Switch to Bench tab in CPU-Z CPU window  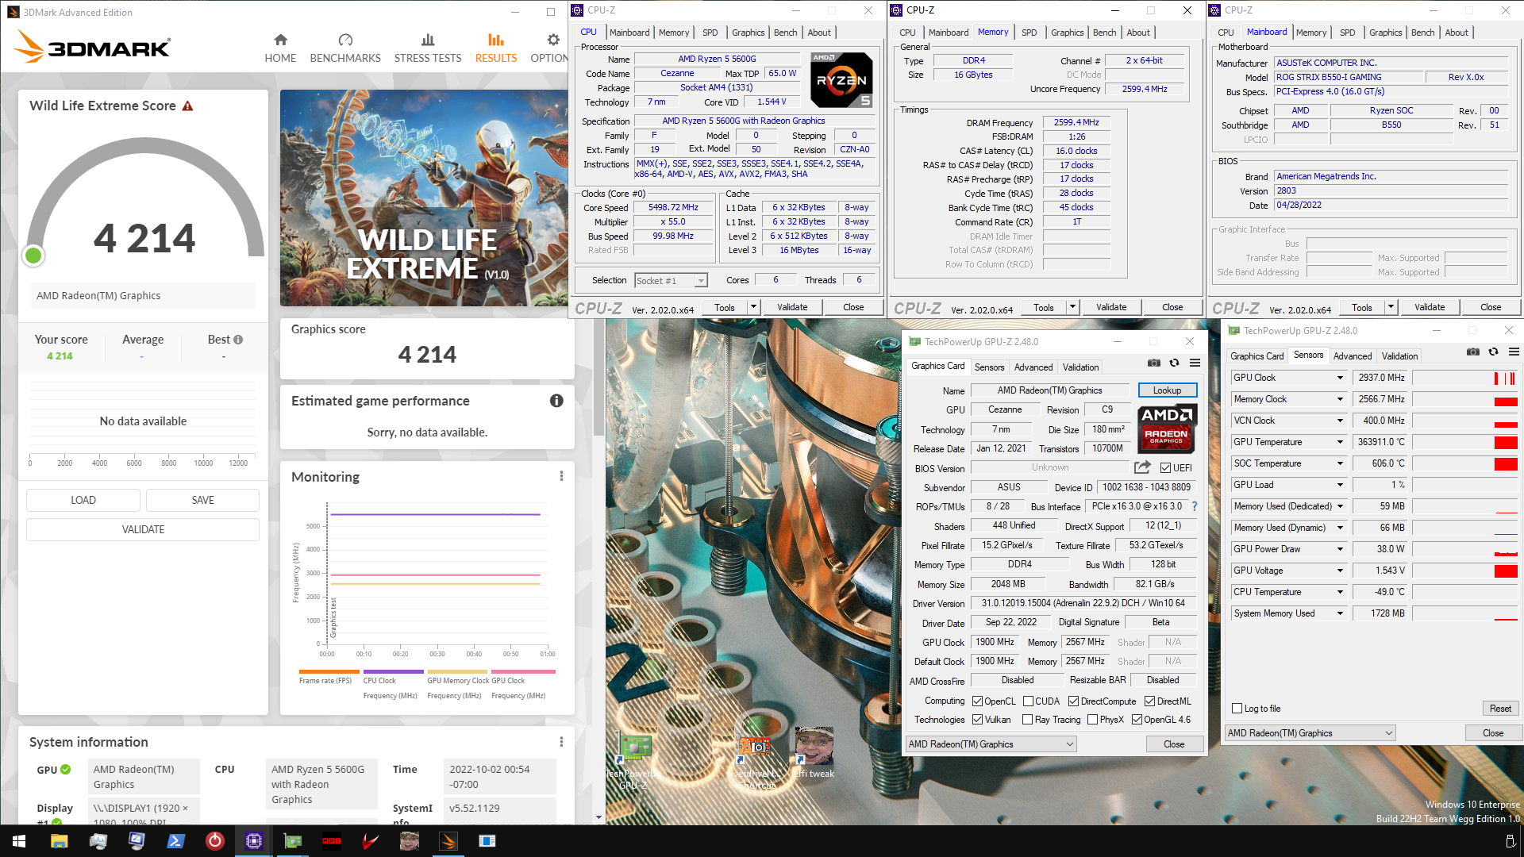786,33
